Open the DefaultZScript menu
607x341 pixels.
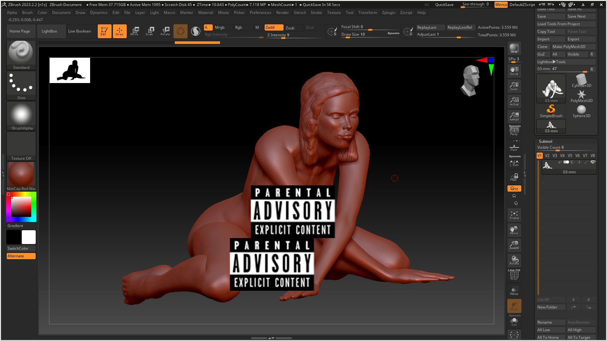tap(522, 5)
